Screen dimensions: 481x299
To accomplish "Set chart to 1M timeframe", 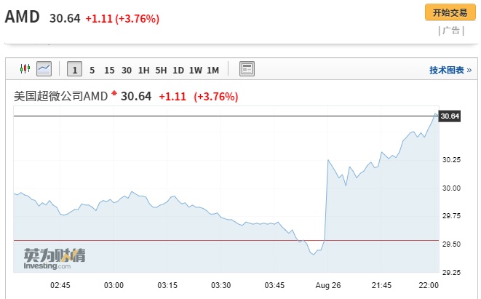I will 212,70.
